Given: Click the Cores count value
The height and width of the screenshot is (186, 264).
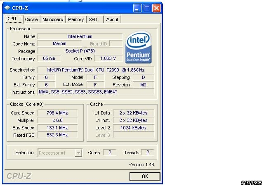Looking at the screenshot, I should coord(110,153).
